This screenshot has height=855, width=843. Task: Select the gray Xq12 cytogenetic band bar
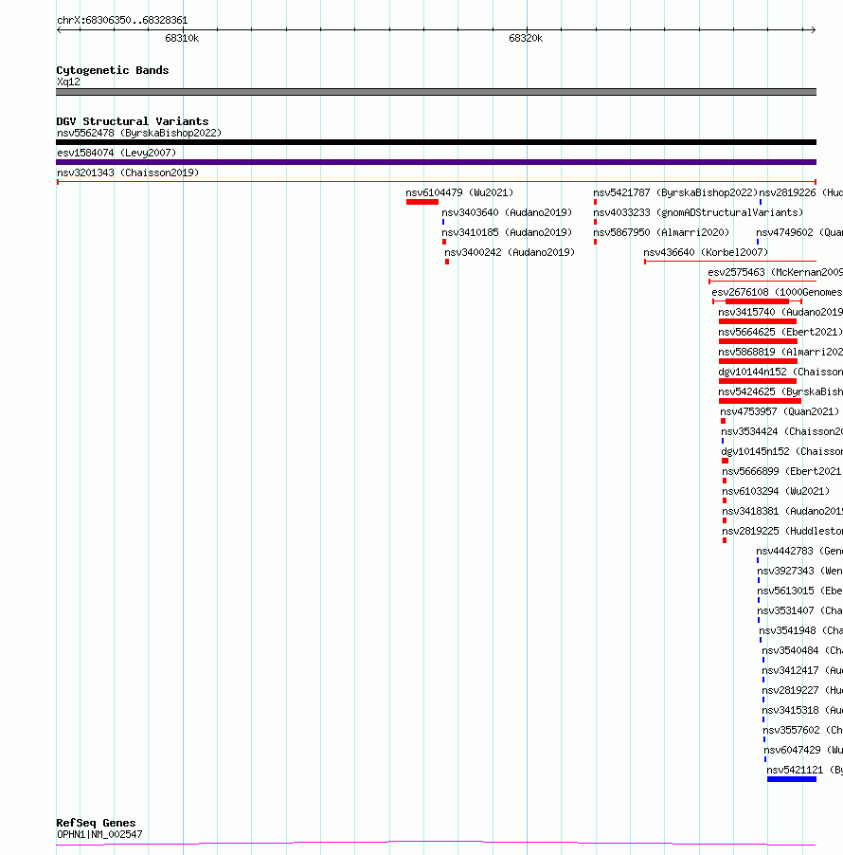[436, 92]
